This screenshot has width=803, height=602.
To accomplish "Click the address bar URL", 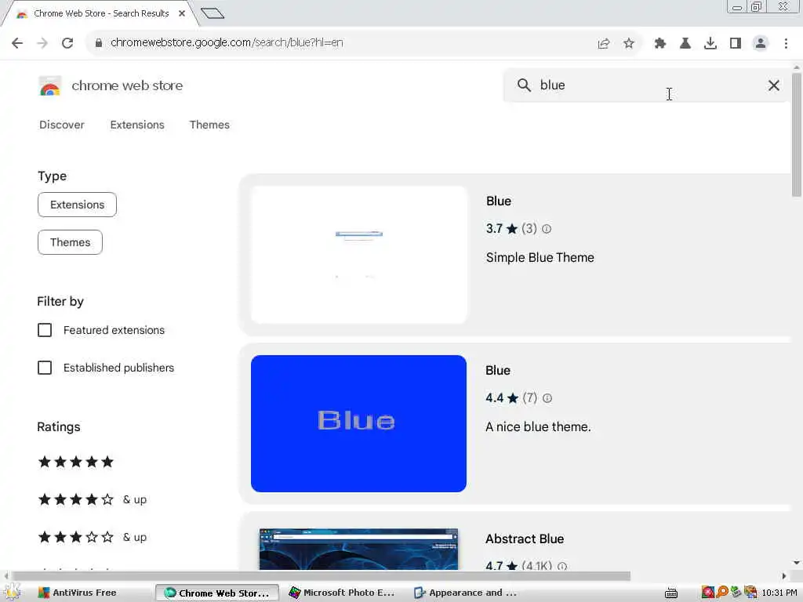I will point(227,43).
